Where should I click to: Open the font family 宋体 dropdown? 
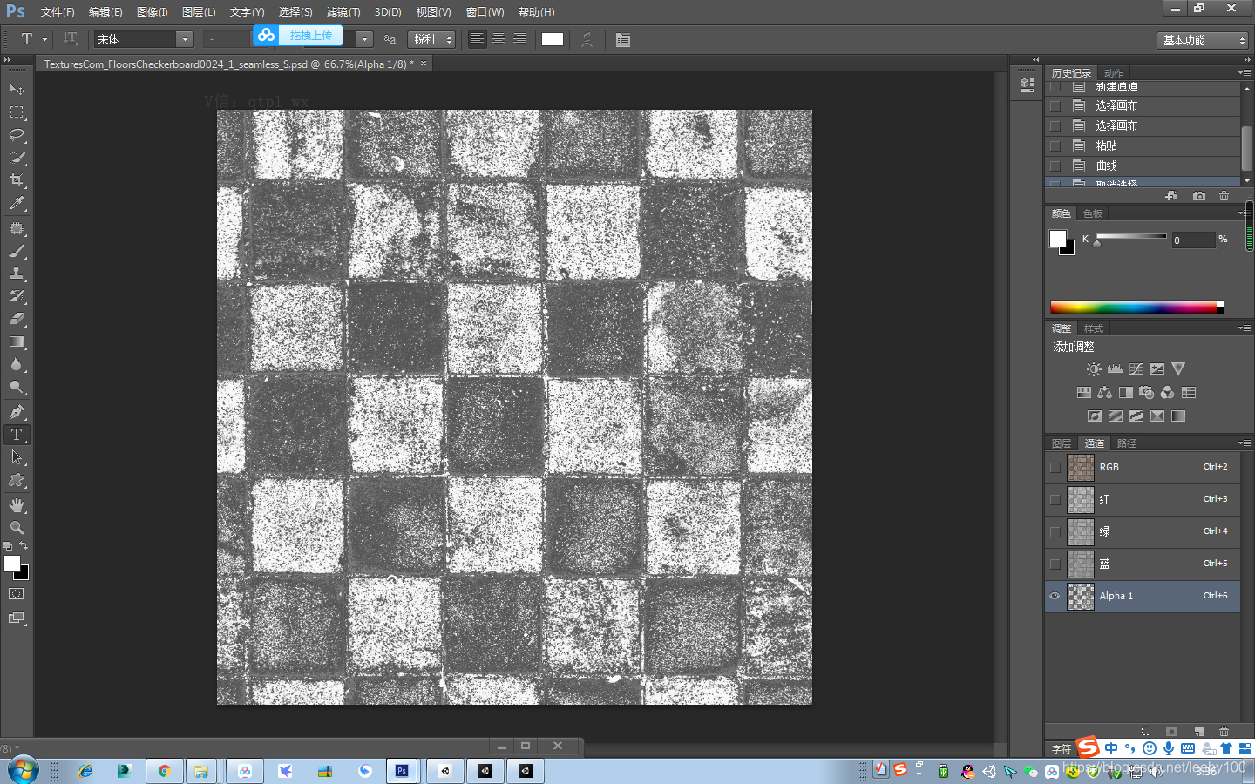(185, 39)
